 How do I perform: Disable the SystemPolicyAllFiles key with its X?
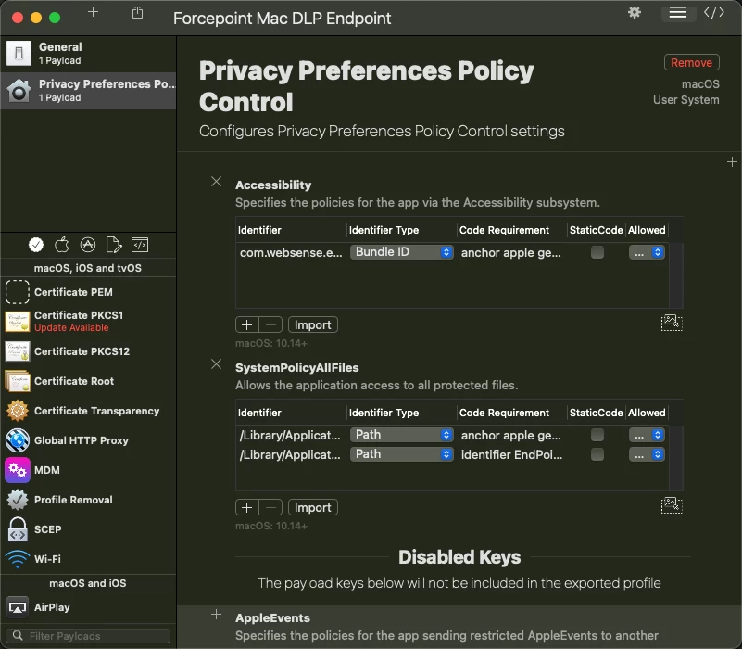tap(216, 363)
